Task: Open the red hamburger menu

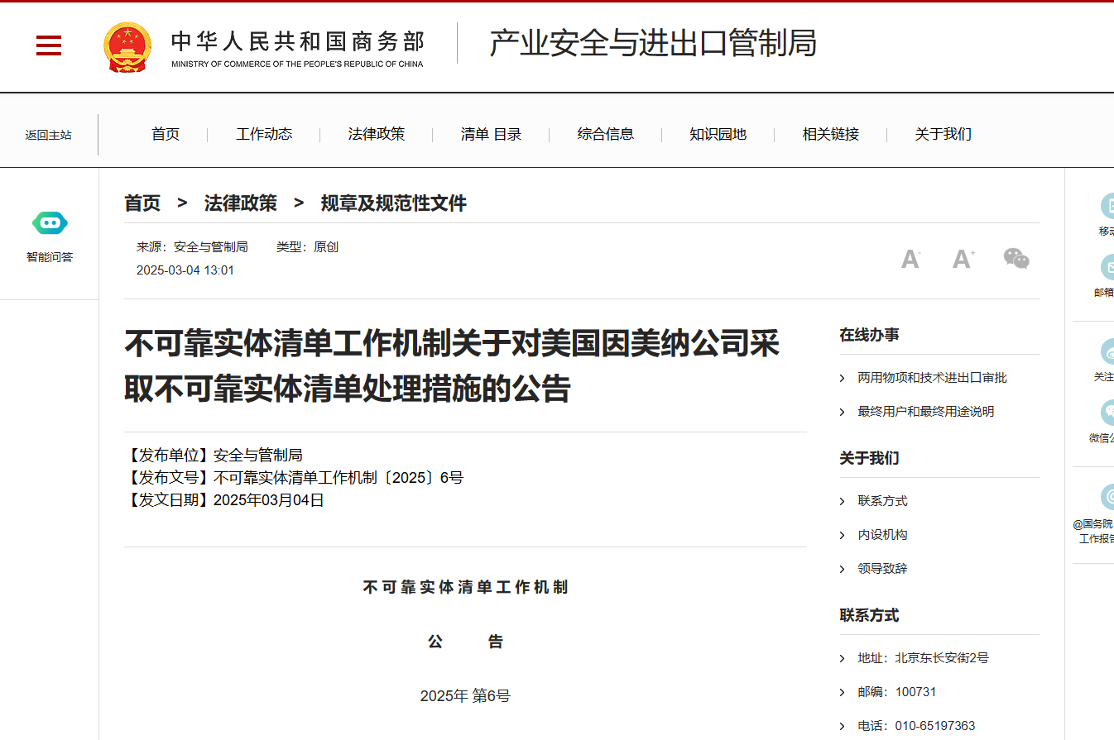Action: (49, 45)
